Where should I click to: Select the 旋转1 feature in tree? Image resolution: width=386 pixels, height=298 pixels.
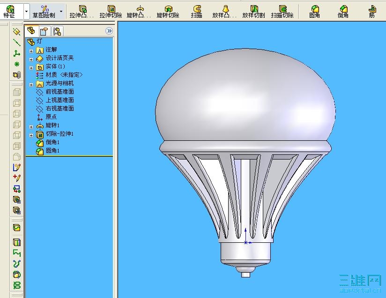(x=48, y=126)
